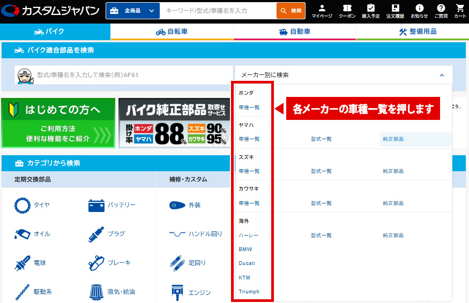Viewport: 469px width, 303px height.
Task: Switch to the 自動車 tab
Action: pos(295,32)
